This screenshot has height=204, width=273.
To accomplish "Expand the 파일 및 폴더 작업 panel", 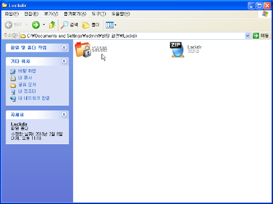I will (64, 47).
